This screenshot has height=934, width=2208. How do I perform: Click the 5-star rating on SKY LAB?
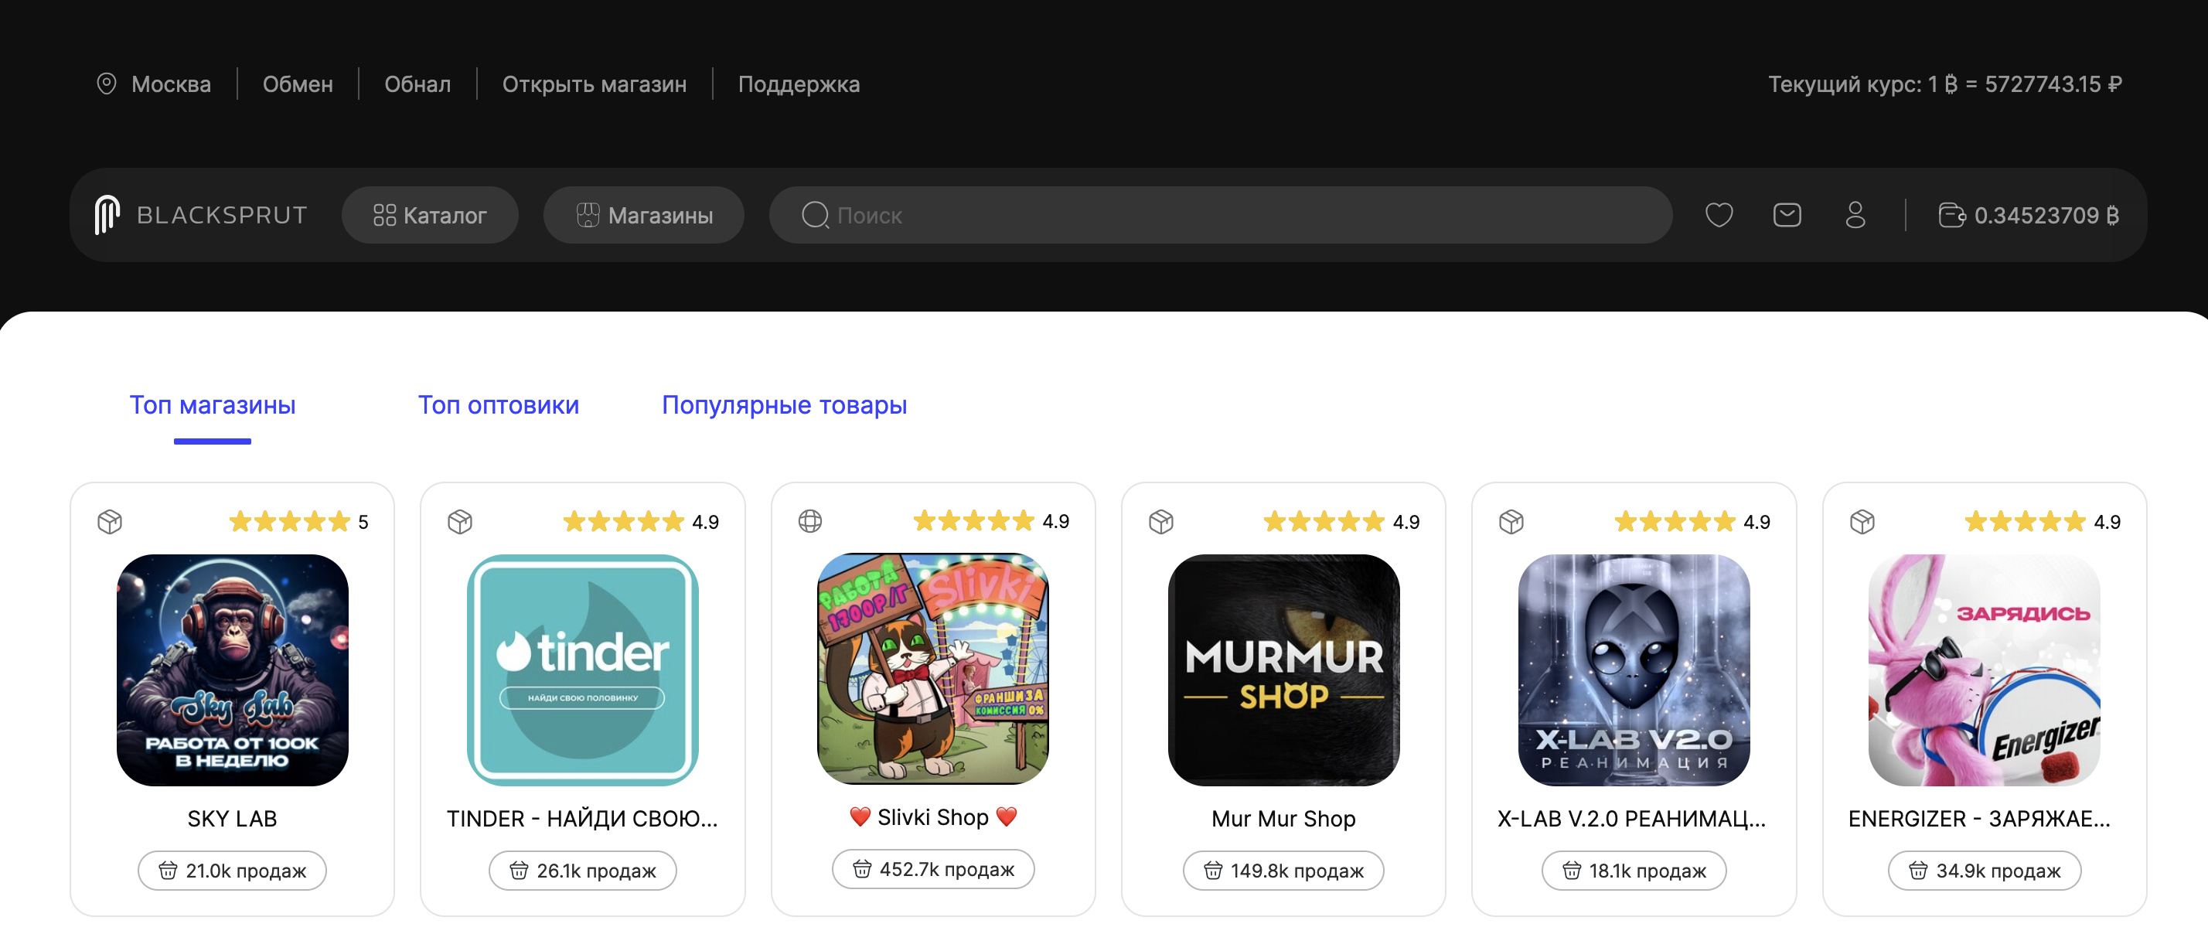tap(299, 521)
